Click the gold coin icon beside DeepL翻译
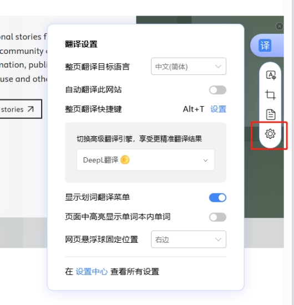The width and height of the screenshot is (294, 305). [x=125, y=160]
